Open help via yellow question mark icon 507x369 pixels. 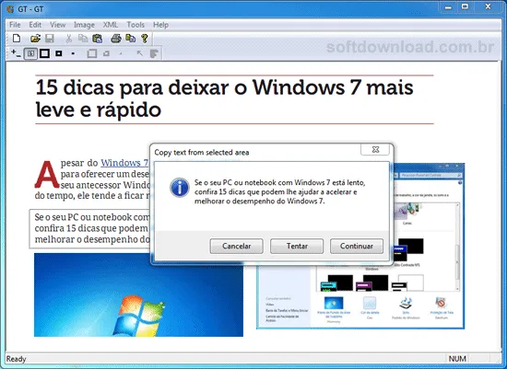(x=144, y=39)
